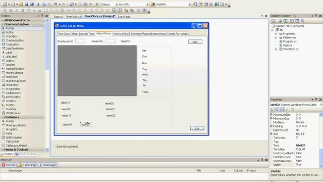
Task: Open the Any CPU platform dropdown
Action: pyautogui.click(x=147, y=5)
